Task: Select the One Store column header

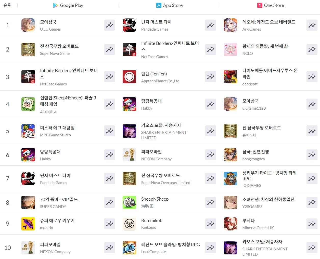Action: pos(271,5)
